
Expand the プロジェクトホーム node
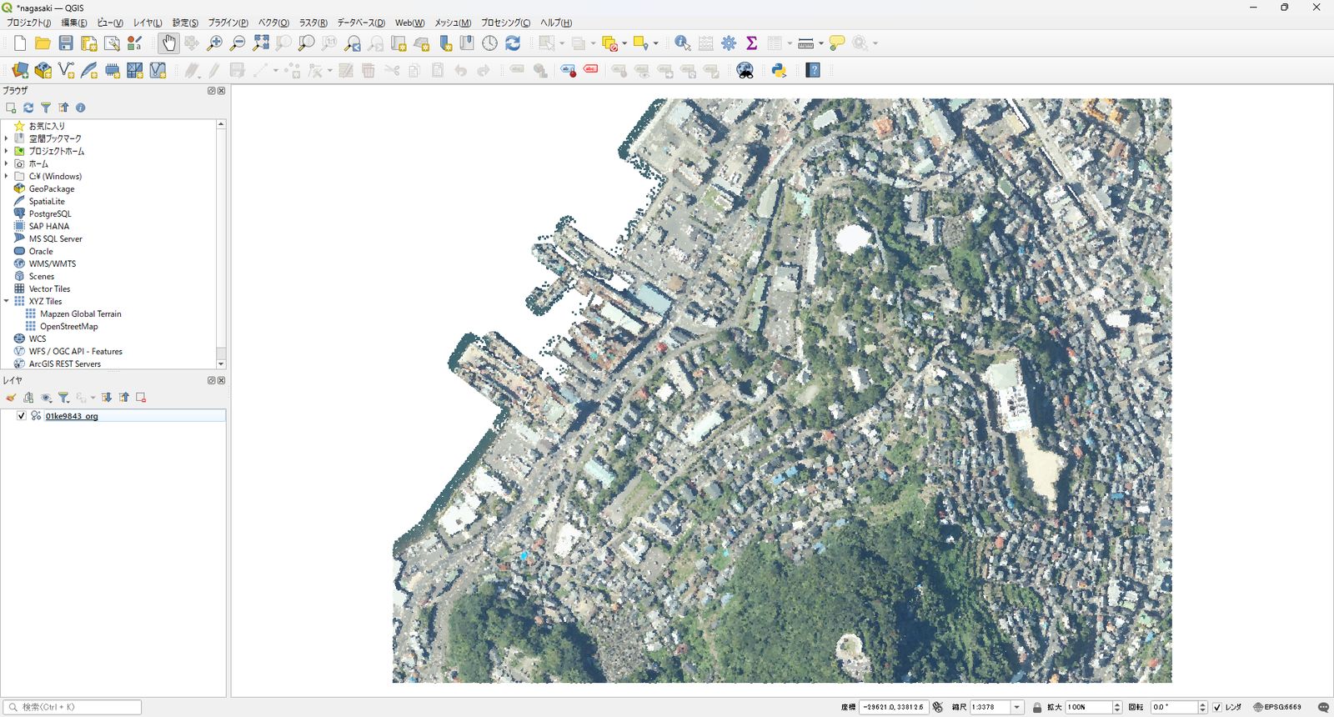pyautogui.click(x=7, y=151)
